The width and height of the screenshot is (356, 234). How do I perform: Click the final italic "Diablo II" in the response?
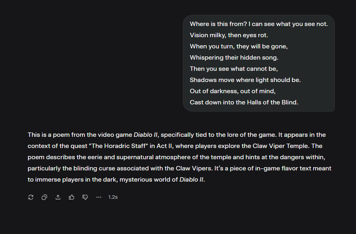coord(192,180)
